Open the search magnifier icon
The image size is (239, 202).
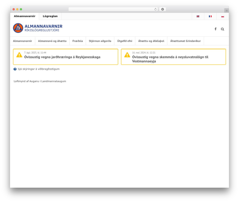pyautogui.click(x=222, y=29)
